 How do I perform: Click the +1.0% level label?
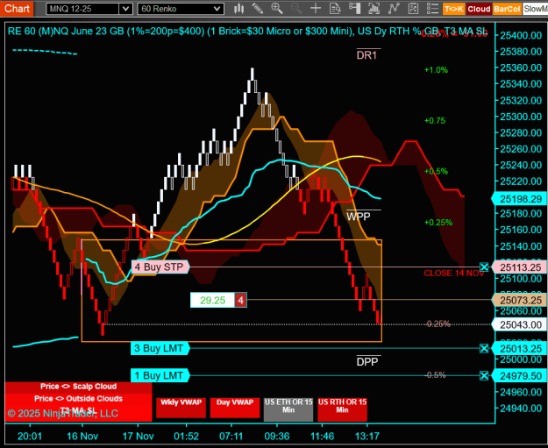436,70
